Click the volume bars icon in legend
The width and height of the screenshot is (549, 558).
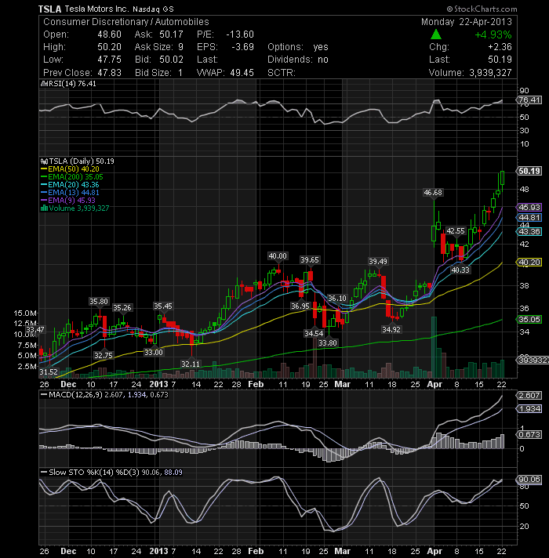44,208
